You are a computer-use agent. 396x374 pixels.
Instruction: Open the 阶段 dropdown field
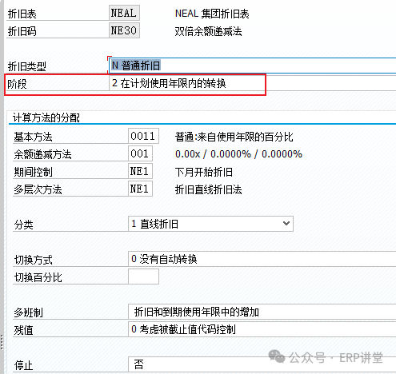coord(252,83)
